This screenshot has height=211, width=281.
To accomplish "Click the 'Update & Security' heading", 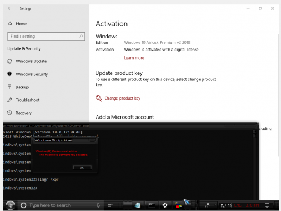I will (24, 49).
